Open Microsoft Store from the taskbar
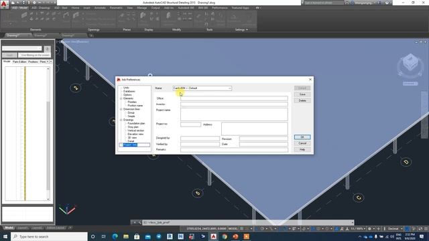429x241 pixels. pos(137,236)
